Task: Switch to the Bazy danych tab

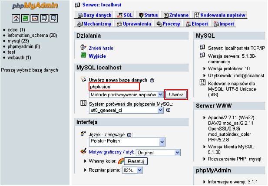Action: point(94,15)
